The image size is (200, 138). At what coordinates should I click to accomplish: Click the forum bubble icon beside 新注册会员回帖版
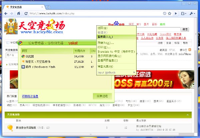10,128
